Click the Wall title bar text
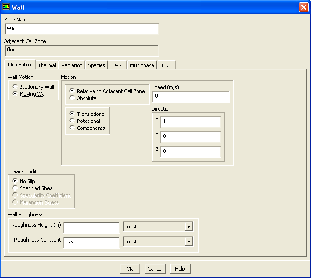The width and height of the screenshot is (311, 278). click(18, 7)
